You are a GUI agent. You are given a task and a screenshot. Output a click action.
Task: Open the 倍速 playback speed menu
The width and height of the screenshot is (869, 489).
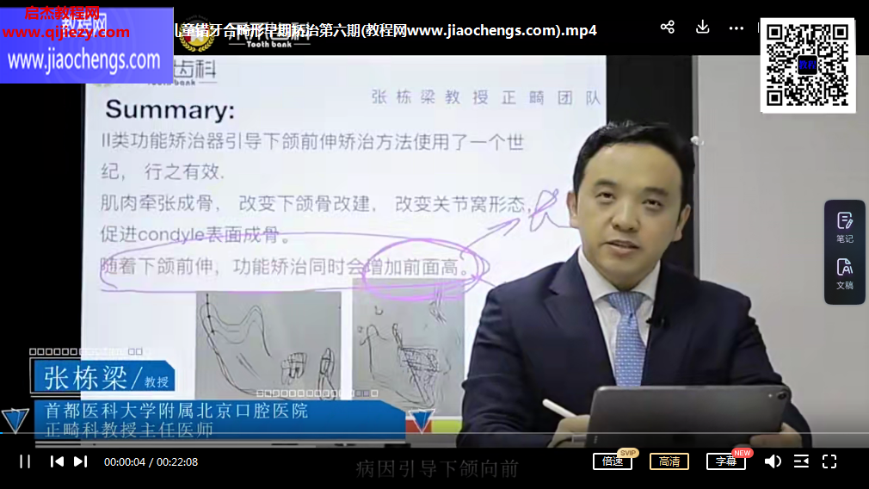(x=613, y=461)
